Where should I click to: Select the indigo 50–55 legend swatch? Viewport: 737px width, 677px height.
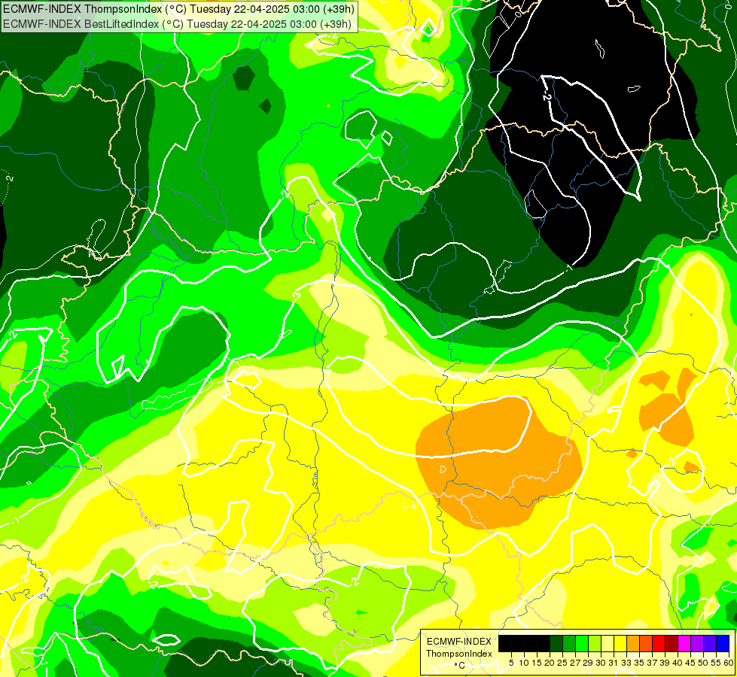(710, 644)
